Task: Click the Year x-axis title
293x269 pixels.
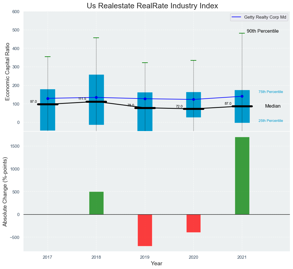Action: 156,264
